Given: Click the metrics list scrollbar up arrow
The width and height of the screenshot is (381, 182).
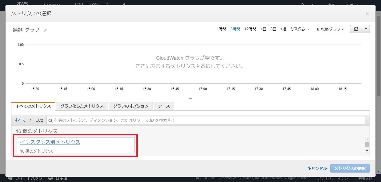Looking at the screenshot, I should 367,140.
